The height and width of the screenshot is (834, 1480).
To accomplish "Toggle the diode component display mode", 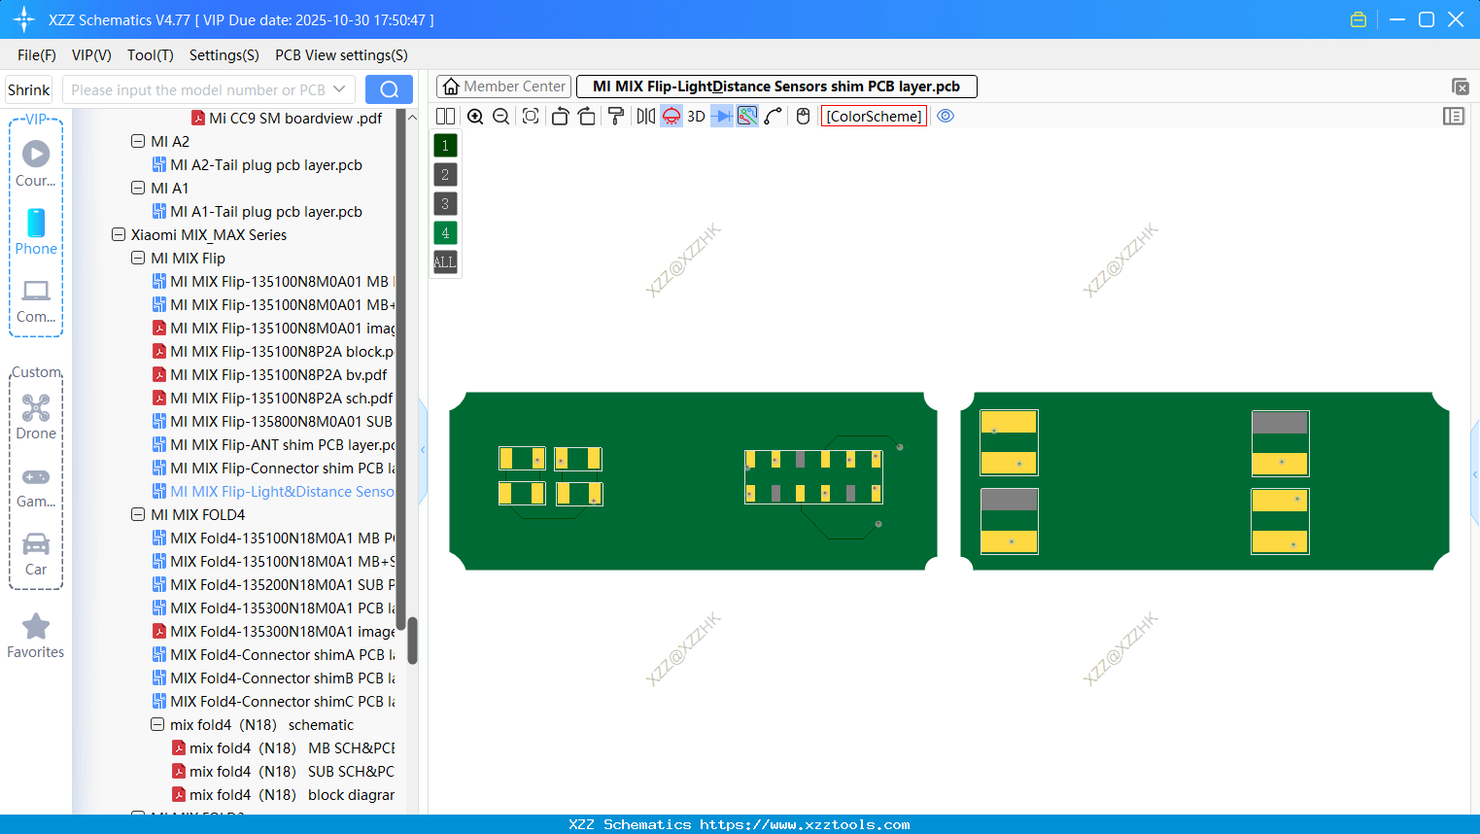I will (723, 116).
